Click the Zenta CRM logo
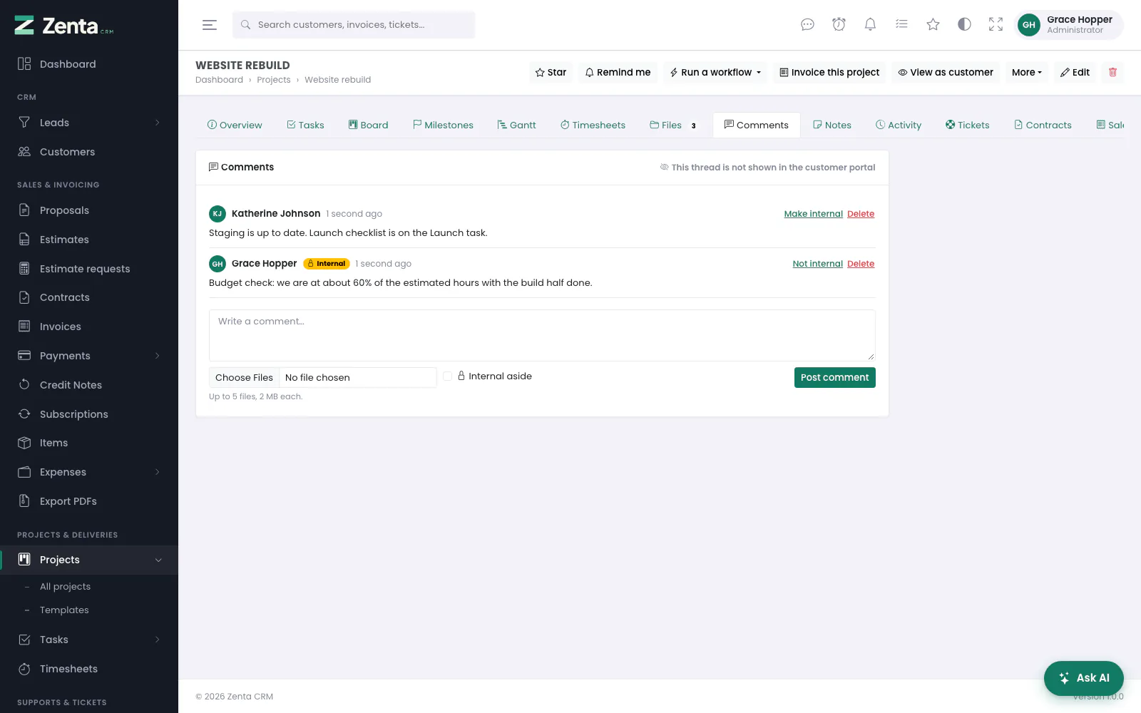This screenshot has height=713, width=1141. (64, 26)
